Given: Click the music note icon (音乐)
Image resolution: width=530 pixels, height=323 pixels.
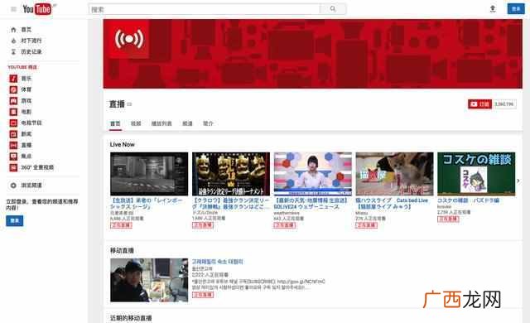Looking at the screenshot, I should click(13, 79).
